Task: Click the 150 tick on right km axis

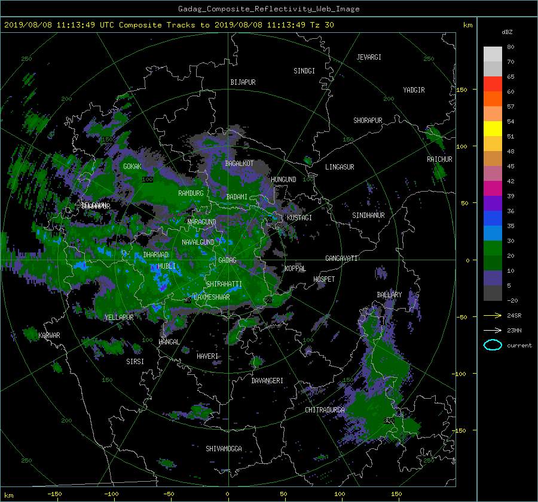Action: tap(461, 90)
